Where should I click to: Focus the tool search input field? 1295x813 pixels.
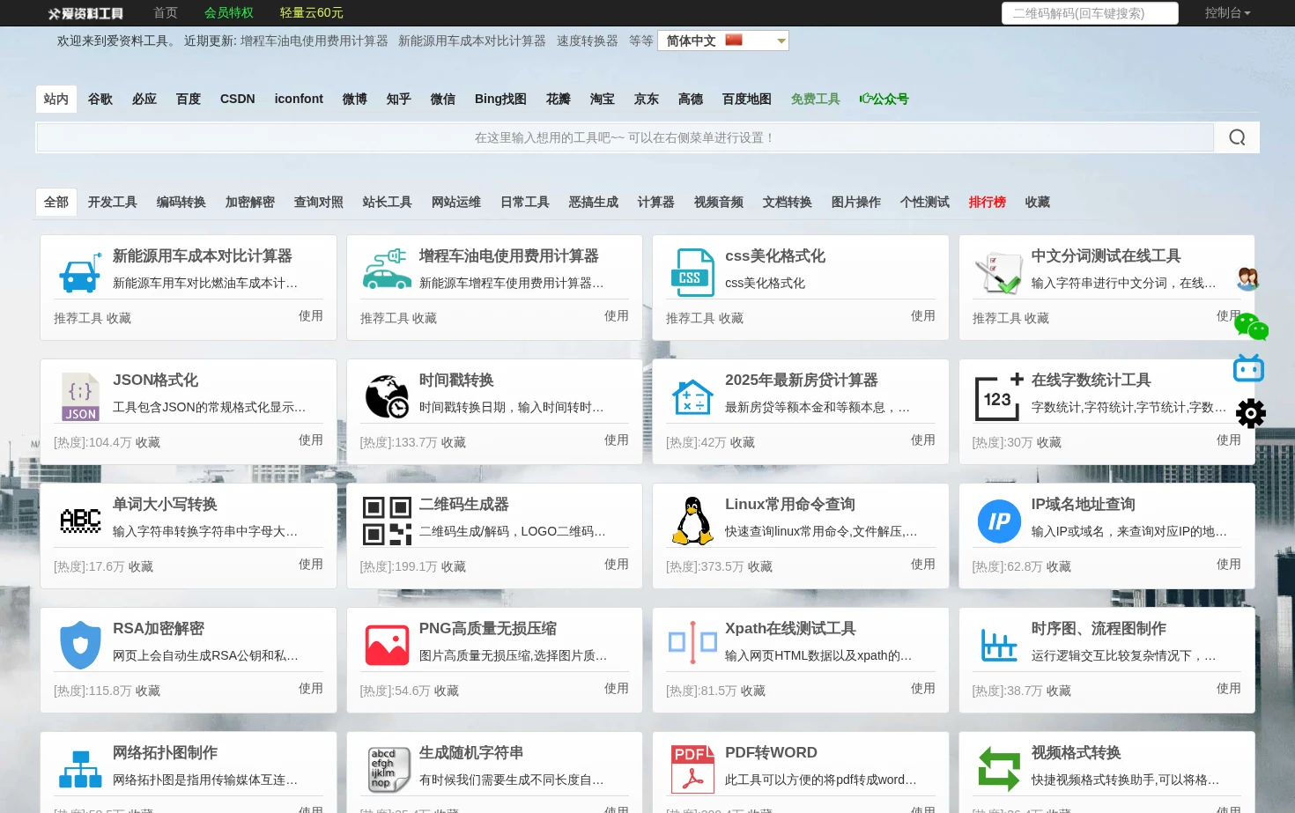click(625, 137)
